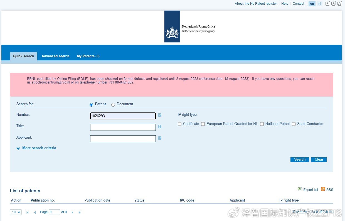Sort by Publication no. column header
The height and width of the screenshot is (221, 345).
pos(43,200)
